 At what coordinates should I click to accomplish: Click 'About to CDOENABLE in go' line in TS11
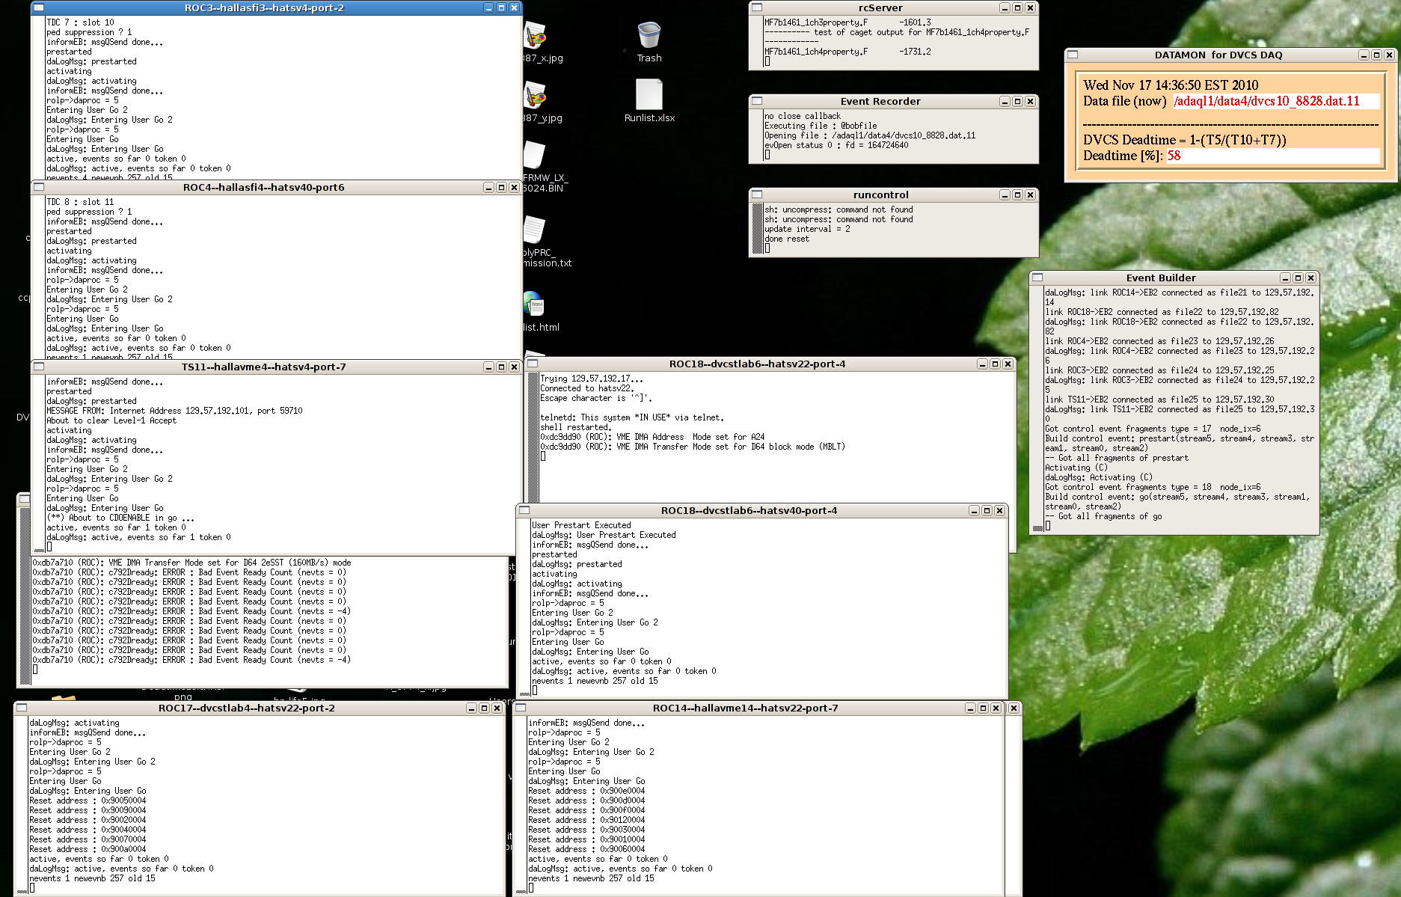(120, 518)
